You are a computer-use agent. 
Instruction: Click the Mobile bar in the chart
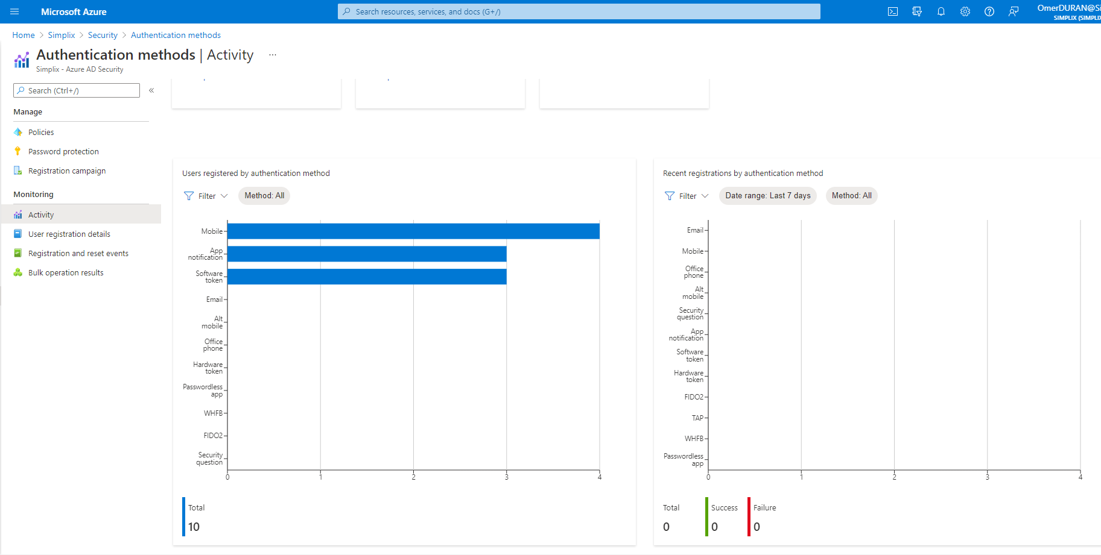[413, 231]
